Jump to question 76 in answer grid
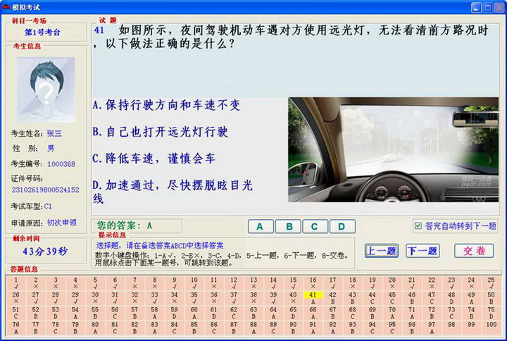 click(x=15, y=328)
